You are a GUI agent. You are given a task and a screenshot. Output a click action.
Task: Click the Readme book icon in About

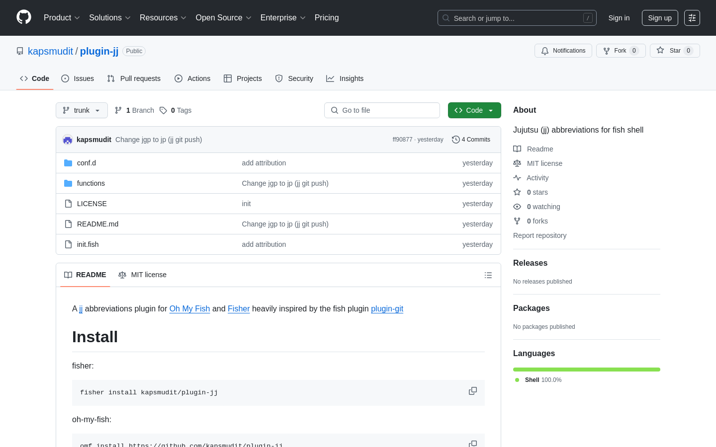click(x=517, y=149)
